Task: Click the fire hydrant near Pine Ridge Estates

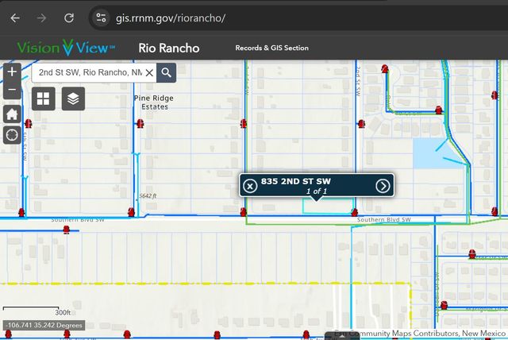Action: click(140, 123)
